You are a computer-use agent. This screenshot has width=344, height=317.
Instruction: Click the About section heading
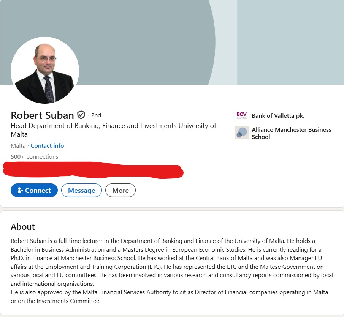click(x=23, y=227)
